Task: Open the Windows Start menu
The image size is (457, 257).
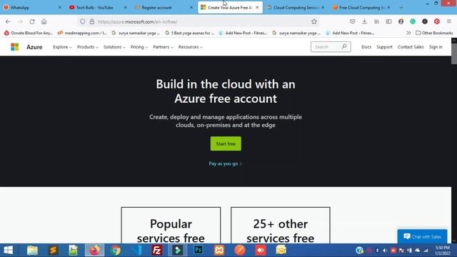Action: 8,250
